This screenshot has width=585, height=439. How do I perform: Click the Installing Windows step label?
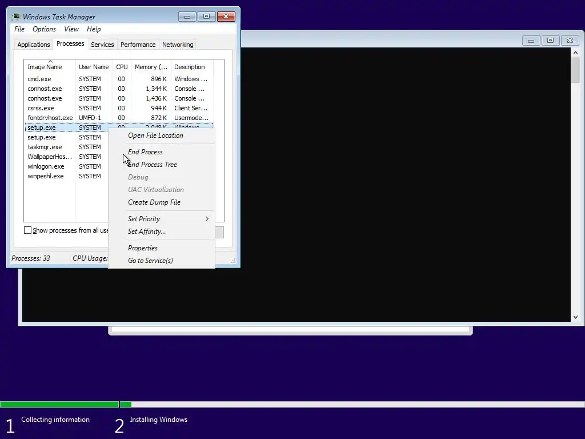pyautogui.click(x=159, y=420)
